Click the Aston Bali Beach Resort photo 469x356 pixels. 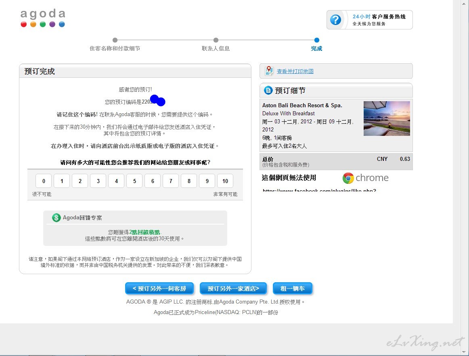click(x=387, y=119)
